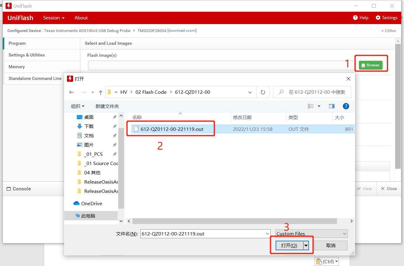Expand the address bar history dropdown
Image resolution: width=404 pixels, height=266 pixels.
(x=250, y=92)
